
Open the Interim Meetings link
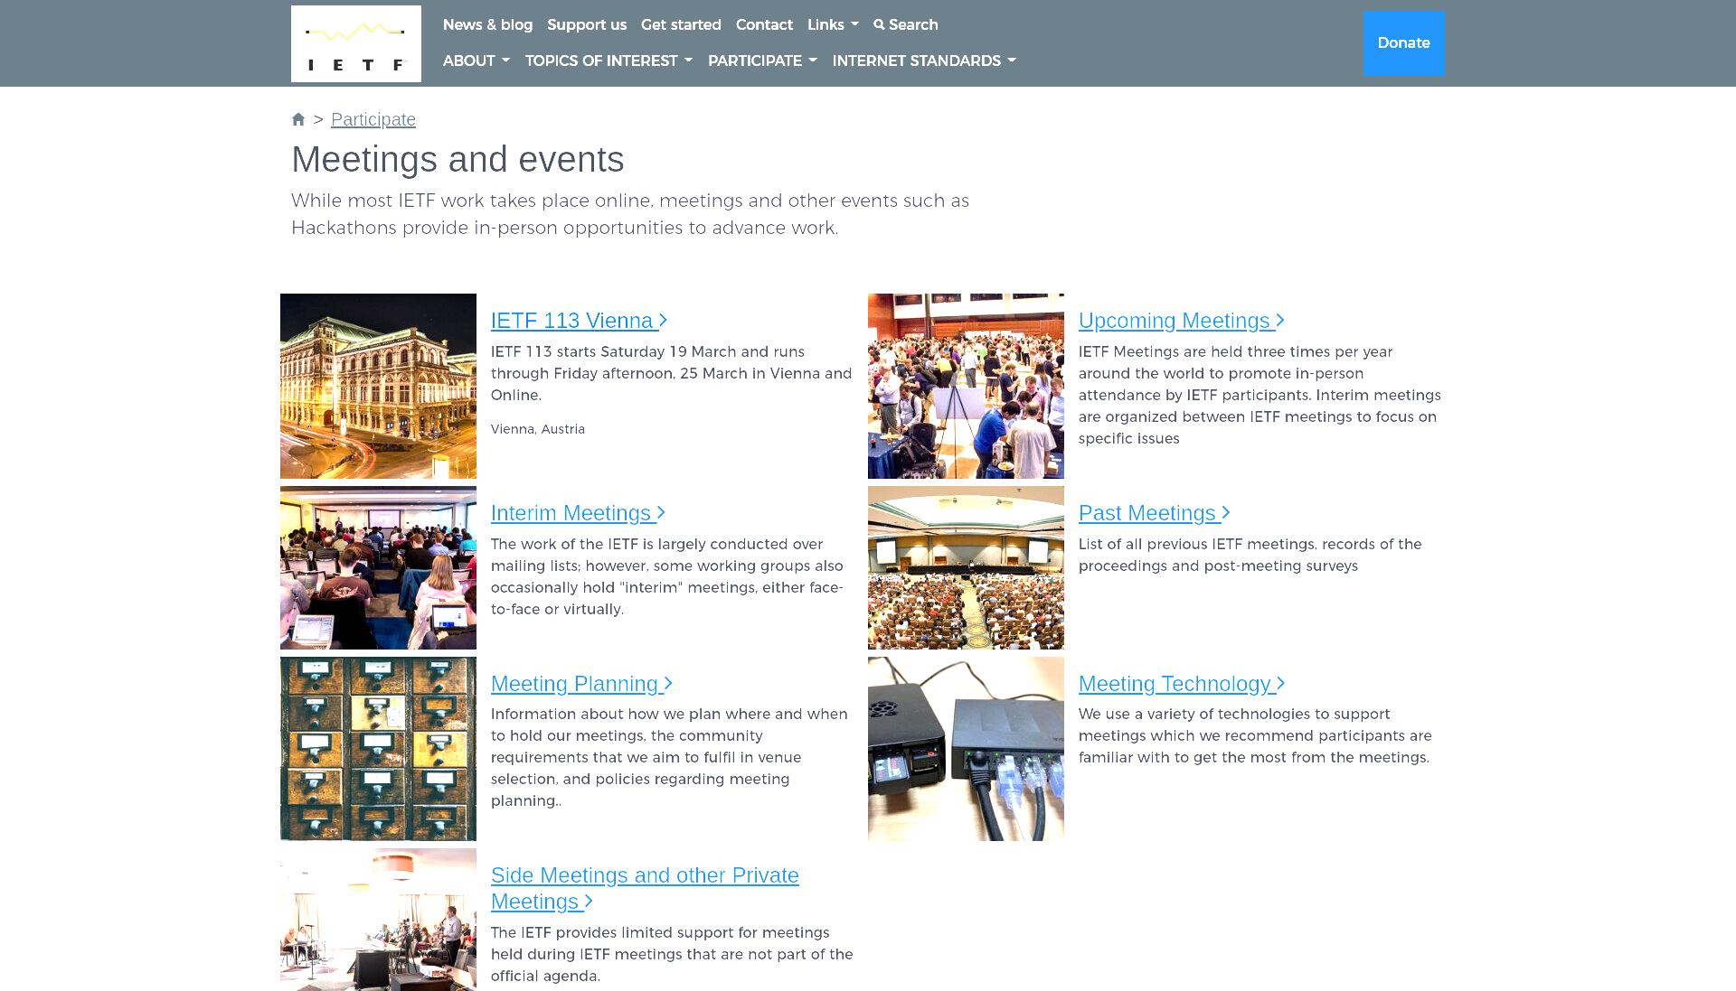tap(578, 513)
